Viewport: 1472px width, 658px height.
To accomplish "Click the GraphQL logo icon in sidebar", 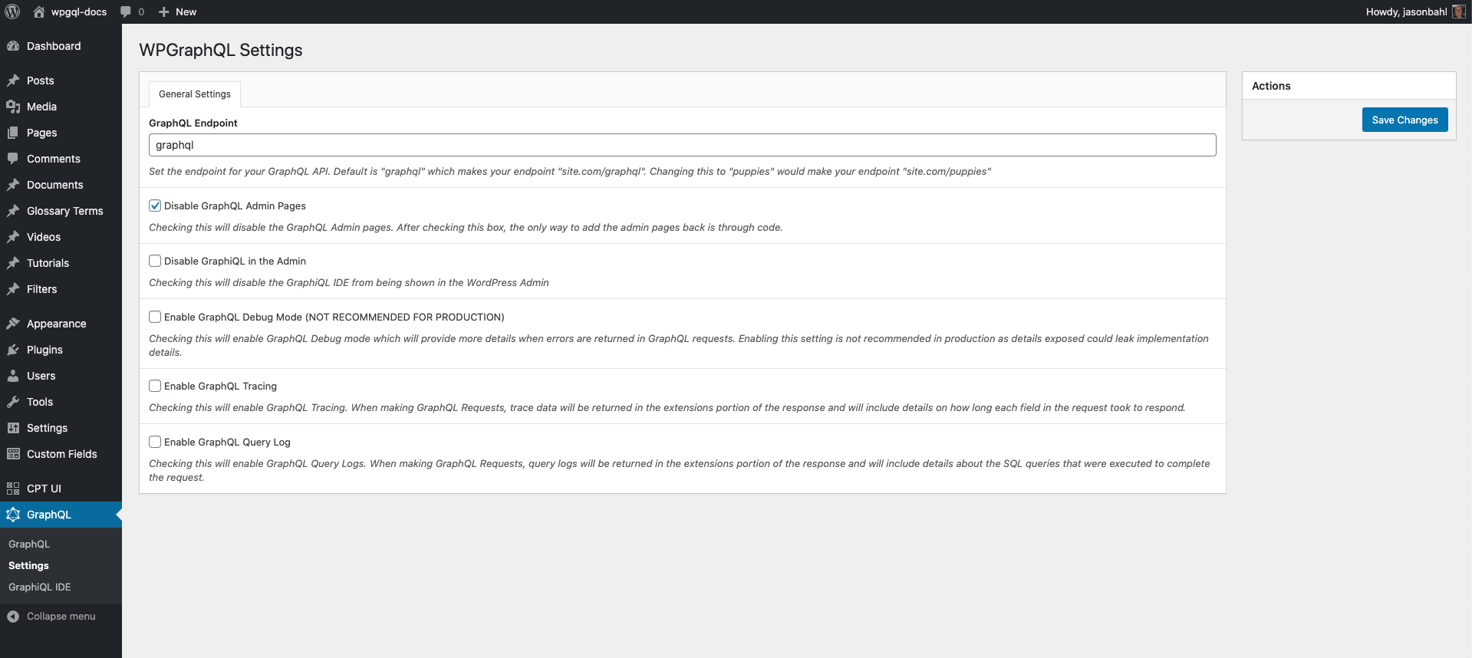I will click(x=13, y=515).
